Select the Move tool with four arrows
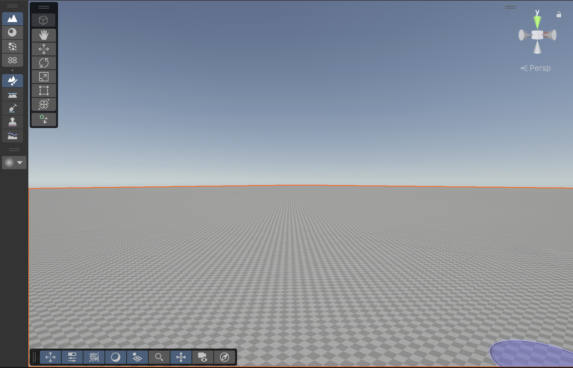The image size is (573, 368). (x=44, y=49)
